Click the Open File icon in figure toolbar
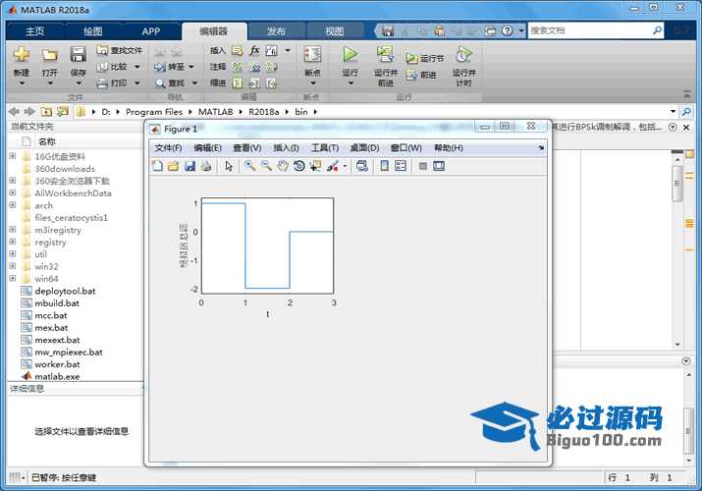 coord(173,166)
